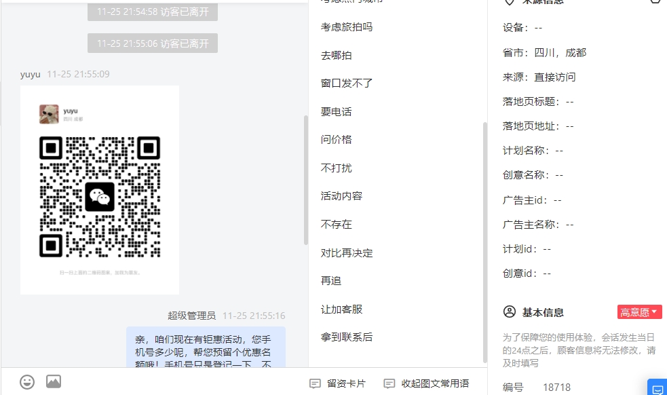
Task: Open the WeChat QR code image
Action: (100, 190)
